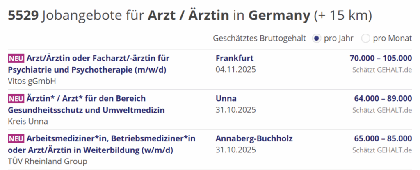
Task: Open the Gesundheitsschutz und Umweltmedizin job listing
Action: (x=86, y=104)
